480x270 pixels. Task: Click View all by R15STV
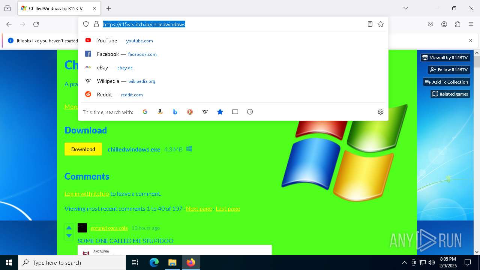[x=445, y=58]
